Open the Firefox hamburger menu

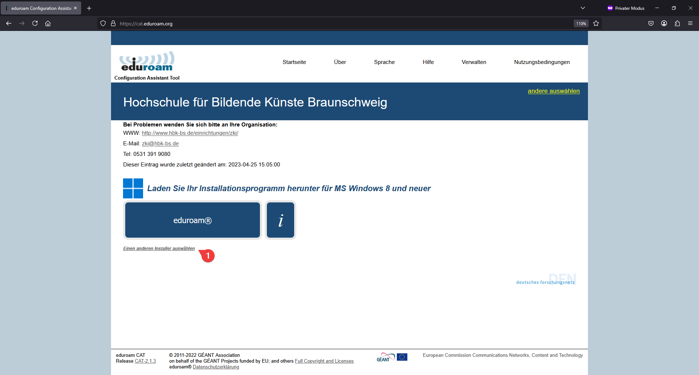coord(690,24)
